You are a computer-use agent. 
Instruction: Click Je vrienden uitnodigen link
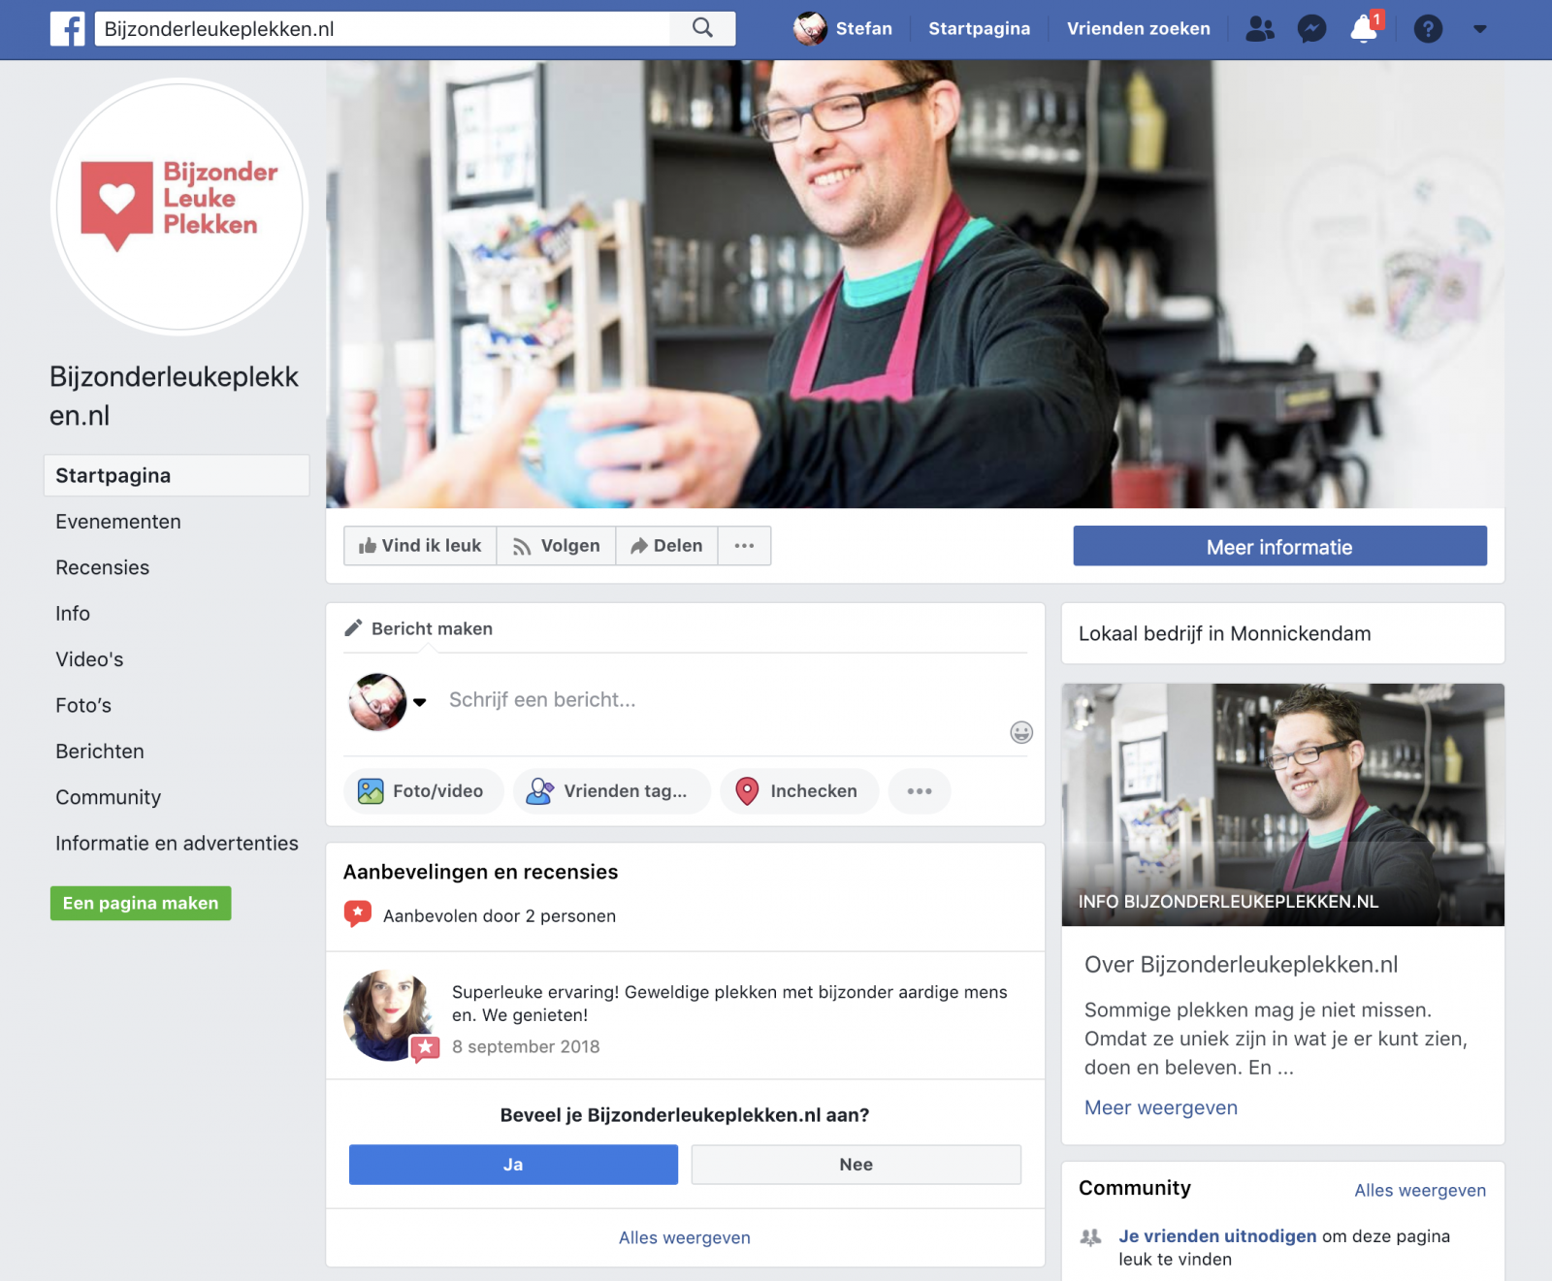click(x=1217, y=1236)
